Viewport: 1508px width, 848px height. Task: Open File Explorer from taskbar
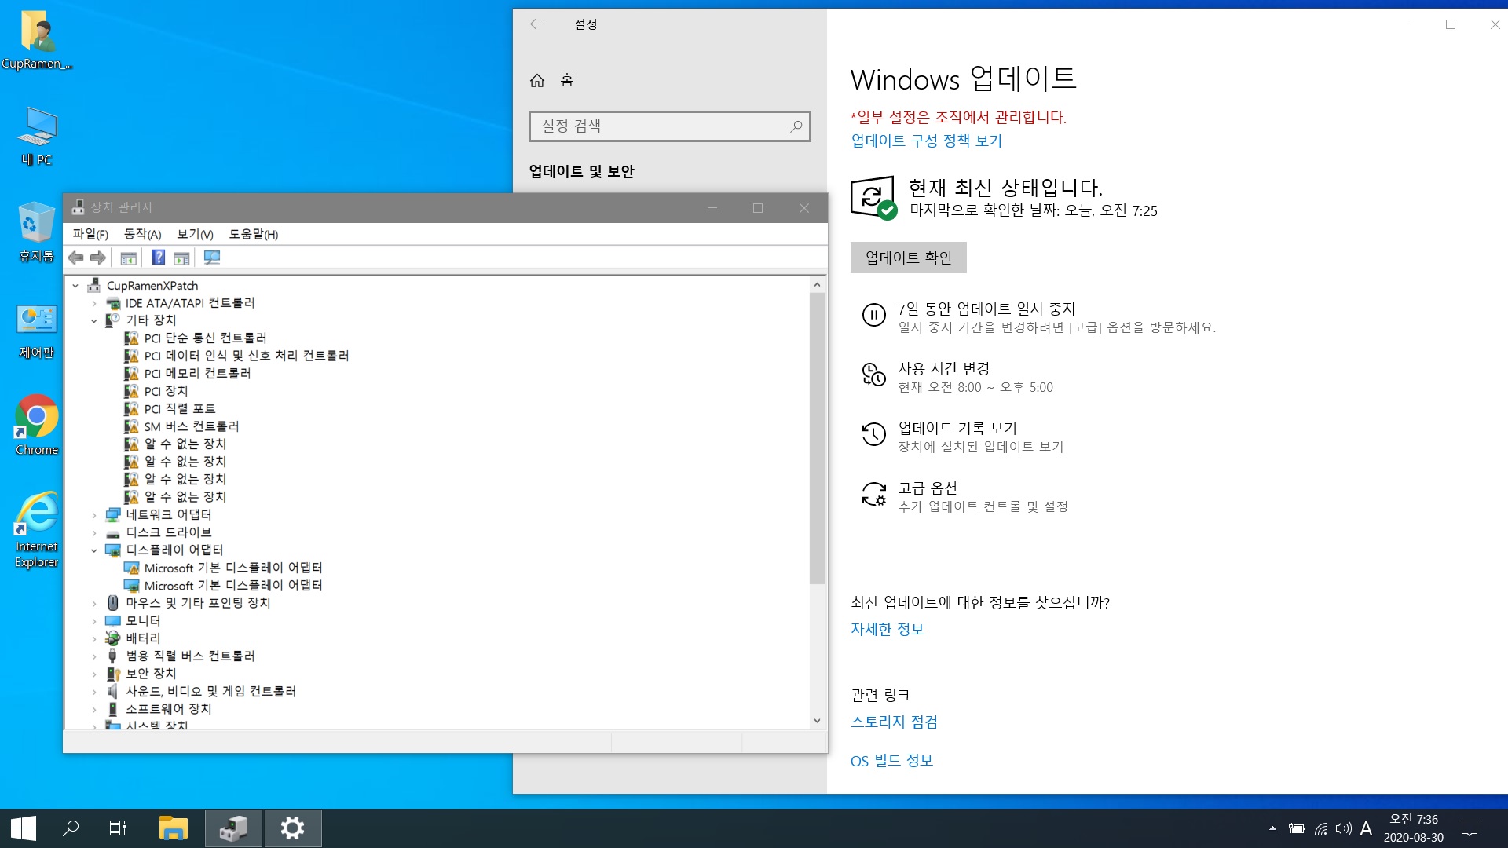coord(174,828)
